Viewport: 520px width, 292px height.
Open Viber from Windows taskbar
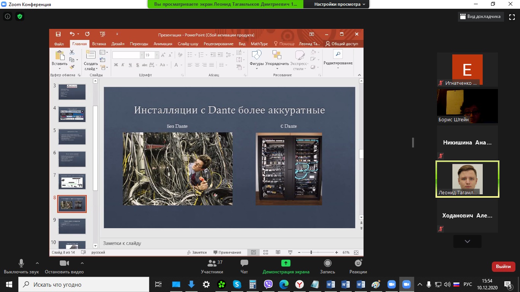coord(268,284)
